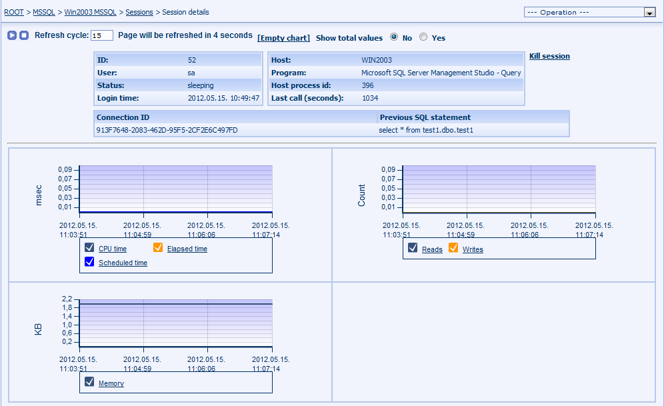Select the Yes radio for total values

(x=423, y=37)
